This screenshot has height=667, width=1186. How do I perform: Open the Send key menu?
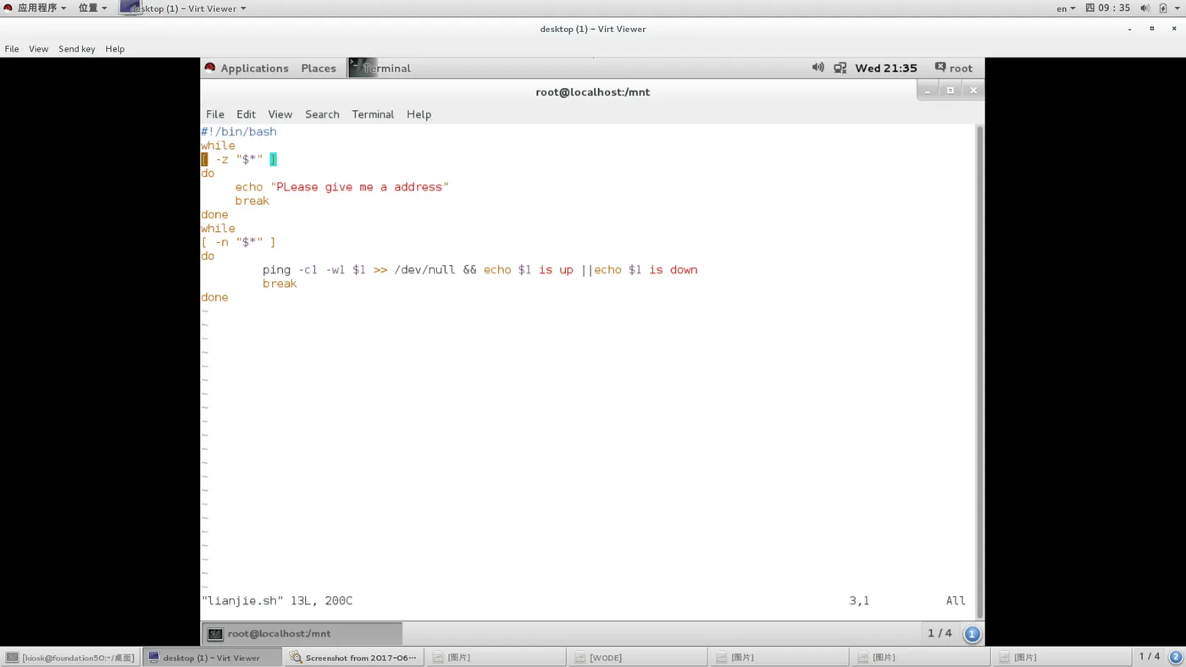(77, 49)
